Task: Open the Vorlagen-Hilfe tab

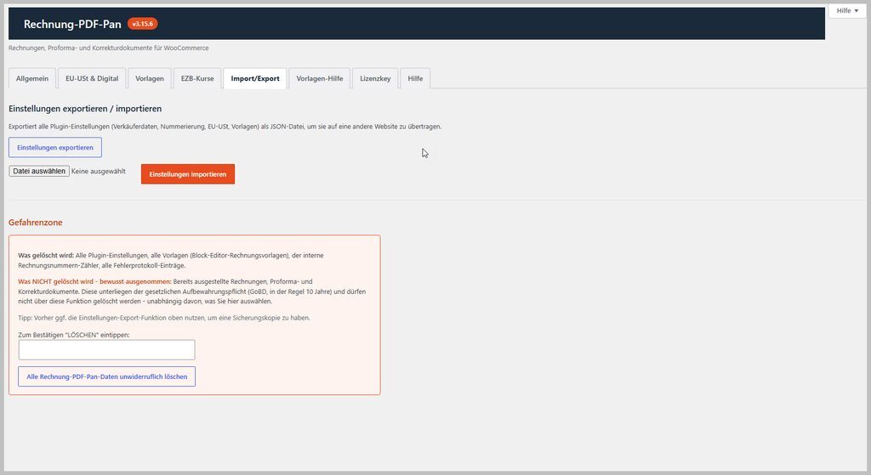Action: [320, 78]
